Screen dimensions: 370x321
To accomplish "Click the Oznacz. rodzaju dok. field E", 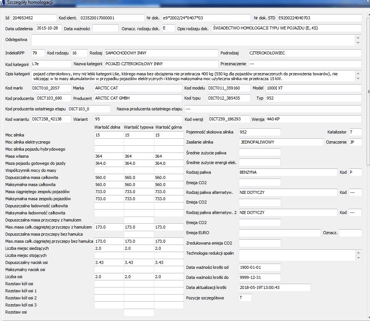I will pos(169,28).
